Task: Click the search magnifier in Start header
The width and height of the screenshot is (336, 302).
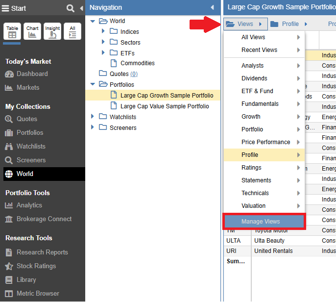Action: [71, 8]
